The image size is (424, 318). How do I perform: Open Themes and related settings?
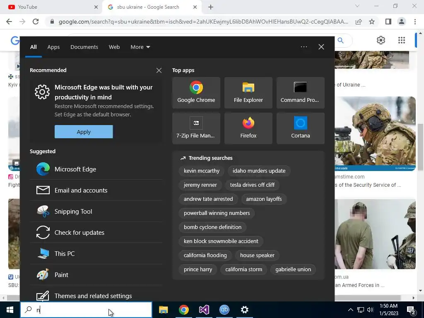point(96,295)
